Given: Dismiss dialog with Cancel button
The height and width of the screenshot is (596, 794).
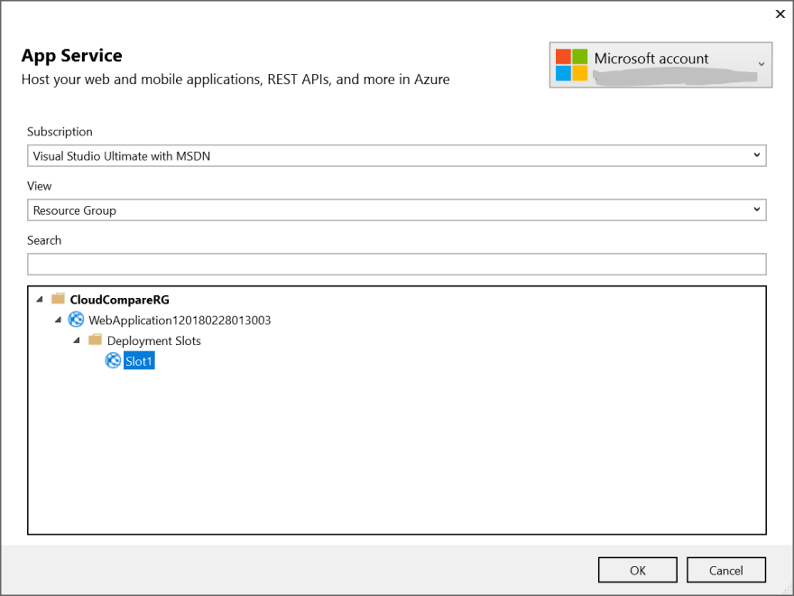Looking at the screenshot, I should point(725,570).
